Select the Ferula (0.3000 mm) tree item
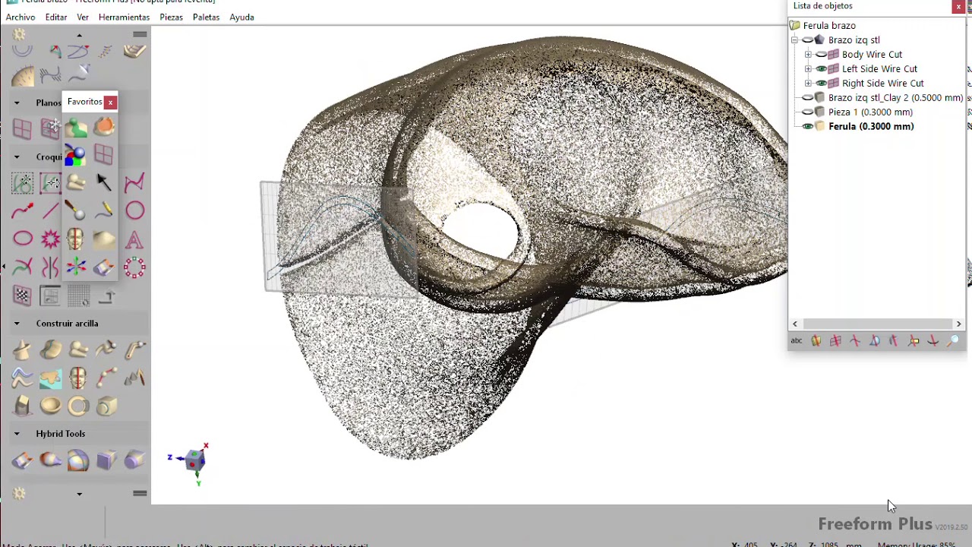This screenshot has width=972, height=547. click(871, 127)
